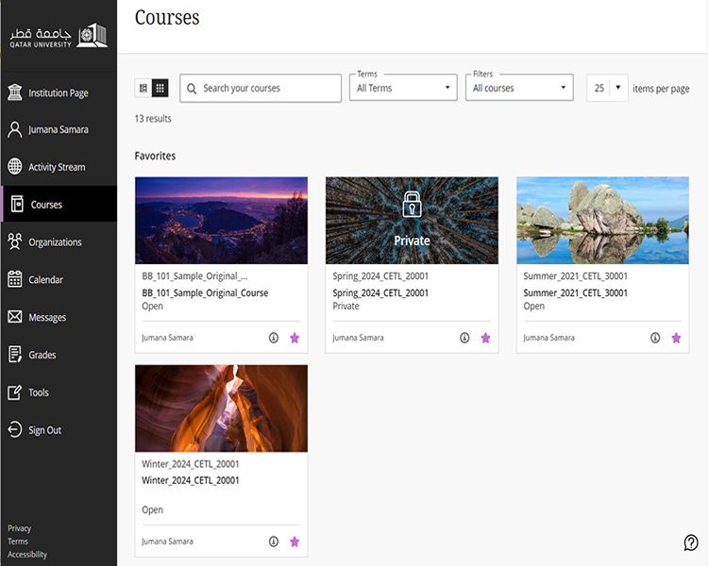
Task: Open the 25 items per page dropdown
Action: [x=607, y=88]
